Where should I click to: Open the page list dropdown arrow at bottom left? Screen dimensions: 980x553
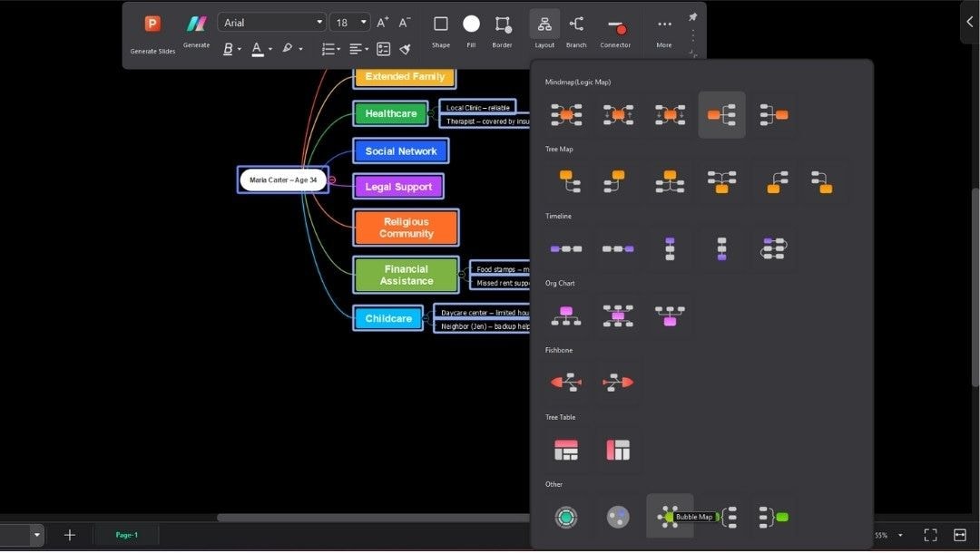(37, 535)
